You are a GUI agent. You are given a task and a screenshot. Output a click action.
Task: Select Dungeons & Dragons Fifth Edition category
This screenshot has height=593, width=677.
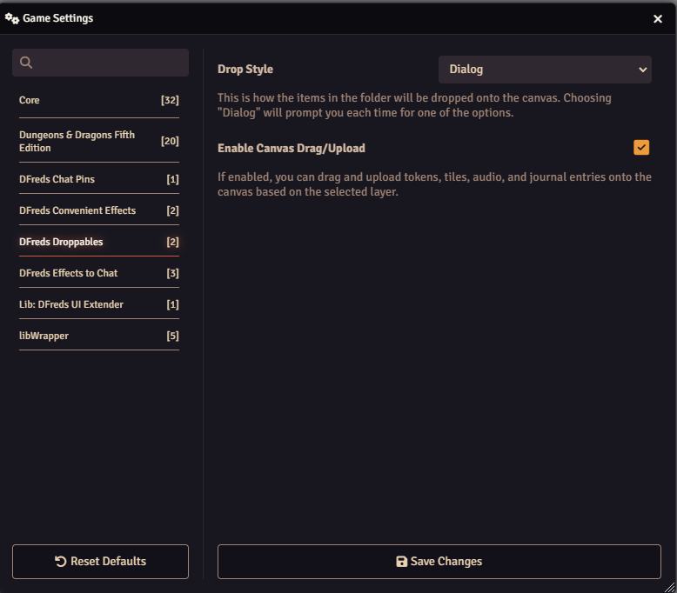[98, 142]
